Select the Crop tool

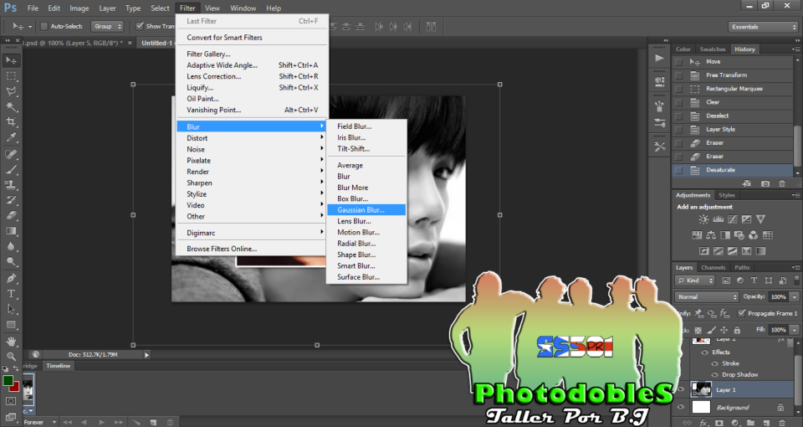pyautogui.click(x=11, y=122)
